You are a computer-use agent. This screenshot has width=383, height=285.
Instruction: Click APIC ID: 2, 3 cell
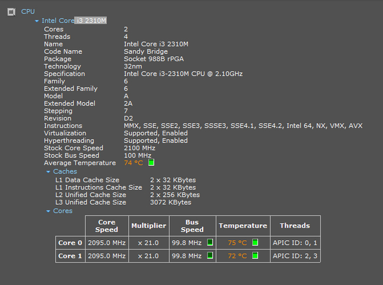click(295, 256)
